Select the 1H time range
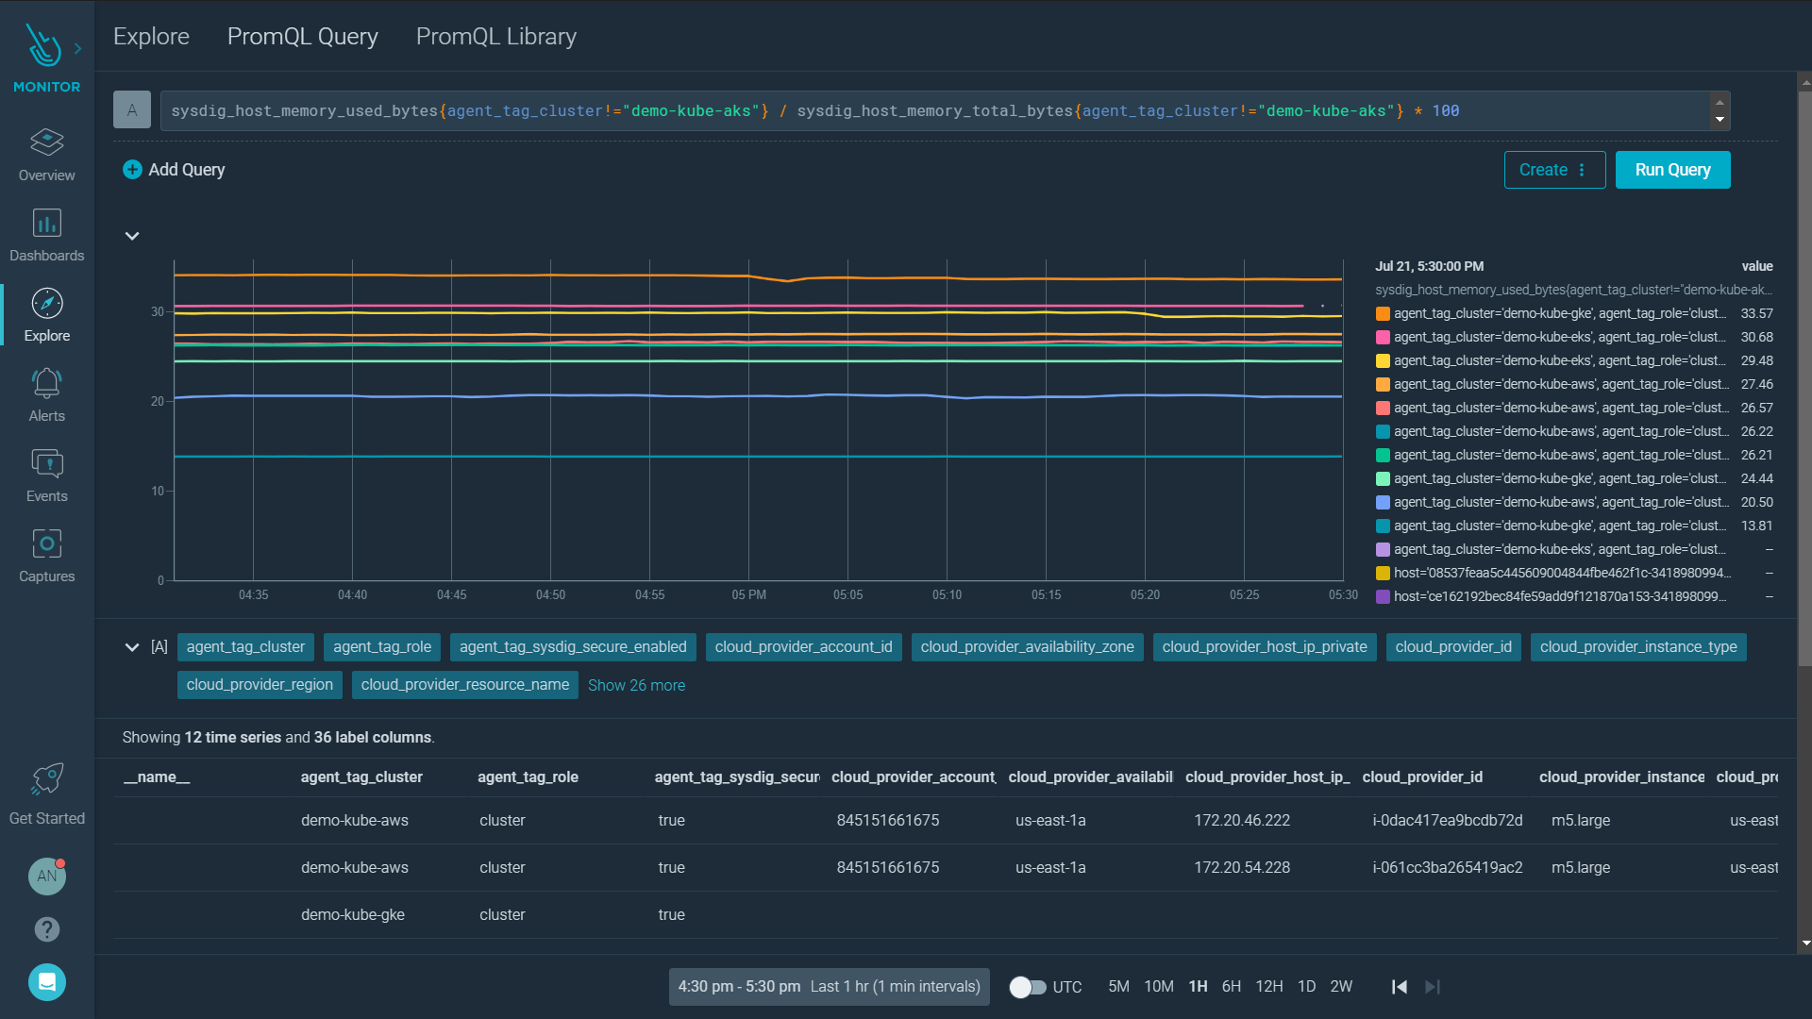1812x1019 pixels. pyautogui.click(x=1198, y=987)
